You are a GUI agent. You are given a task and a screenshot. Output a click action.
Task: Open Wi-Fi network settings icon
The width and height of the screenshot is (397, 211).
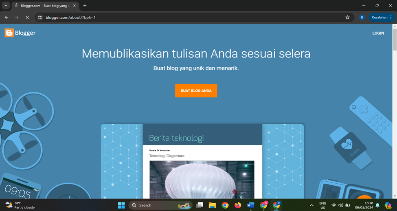334,205
